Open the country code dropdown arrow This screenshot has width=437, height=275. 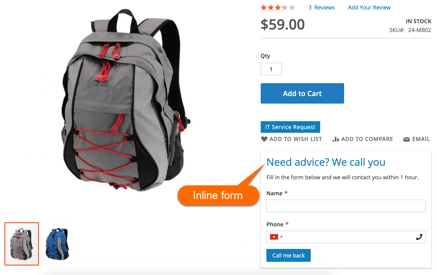click(281, 237)
